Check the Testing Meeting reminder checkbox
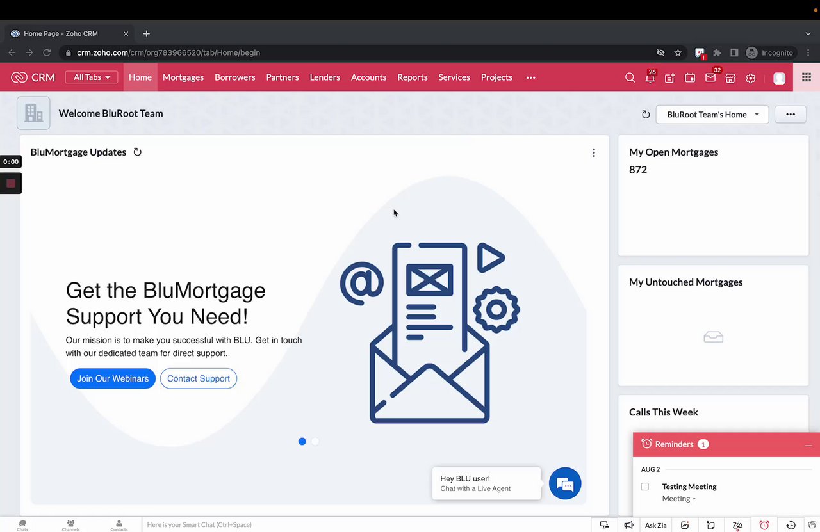 click(x=645, y=487)
